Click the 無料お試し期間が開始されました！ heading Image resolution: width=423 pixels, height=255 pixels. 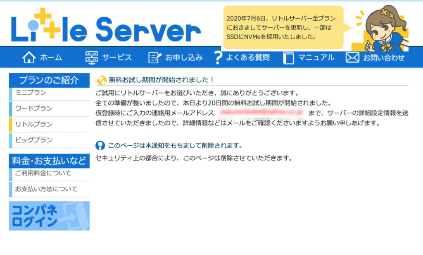[x=162, y=80]
